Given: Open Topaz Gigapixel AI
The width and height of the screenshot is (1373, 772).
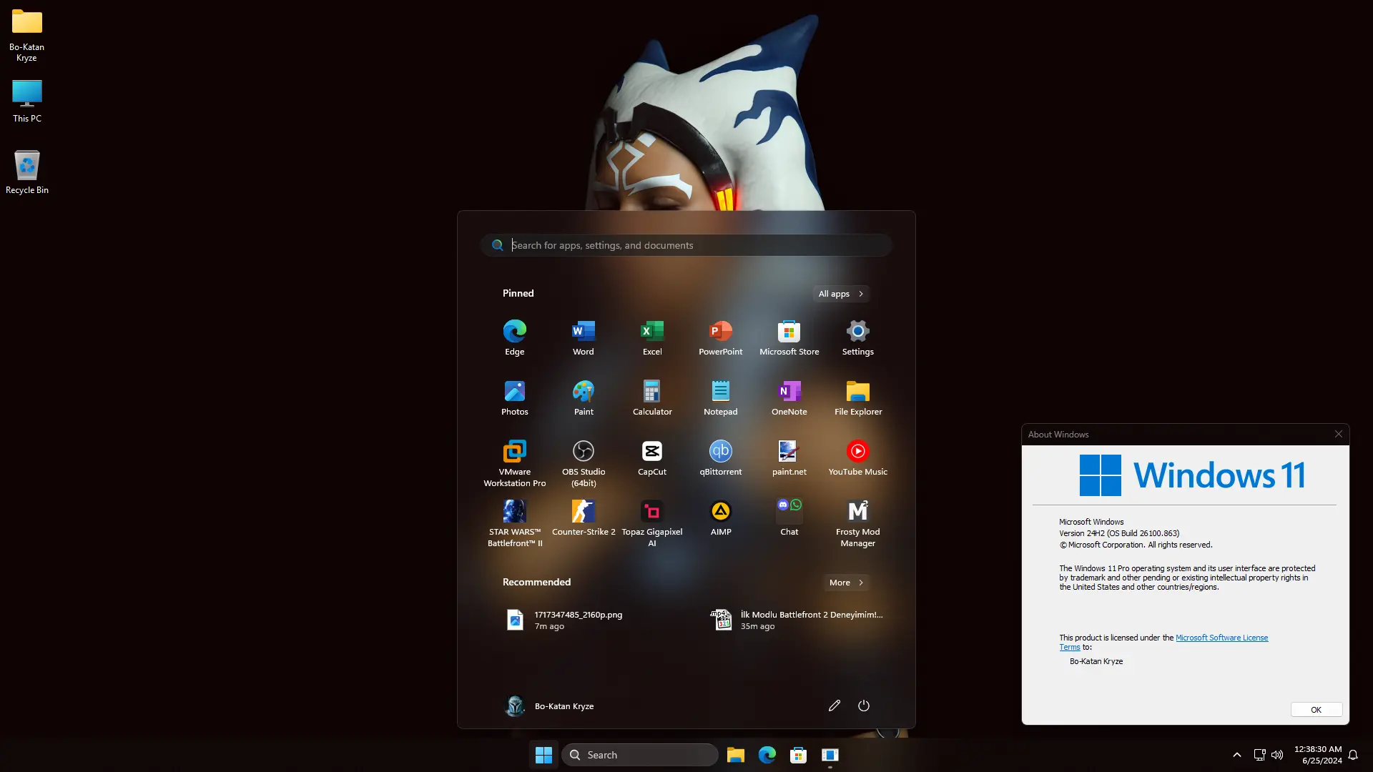Looking at the screenshot, I should 651,523.
